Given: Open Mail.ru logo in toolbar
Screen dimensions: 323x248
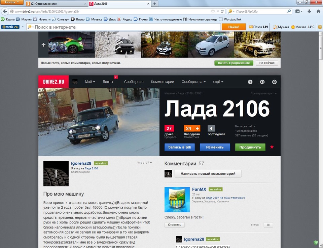Looking at the screenshot, I should click(10, 27).
